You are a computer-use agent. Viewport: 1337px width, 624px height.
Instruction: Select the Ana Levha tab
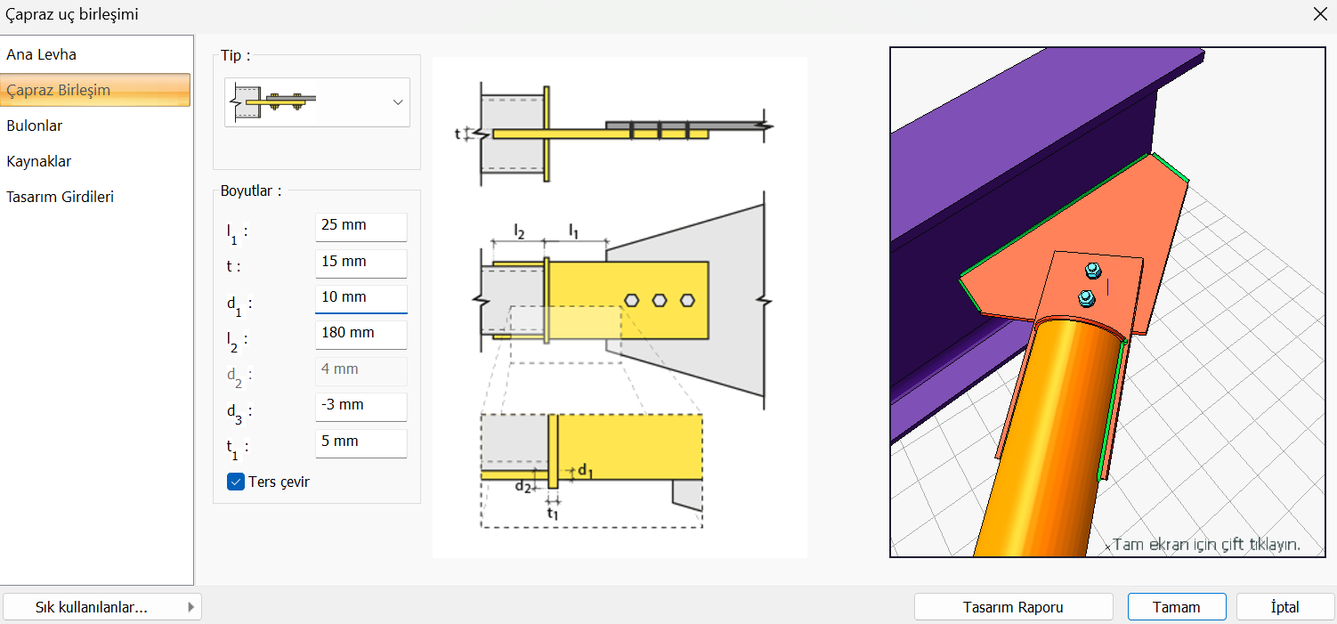click(42, 54)
